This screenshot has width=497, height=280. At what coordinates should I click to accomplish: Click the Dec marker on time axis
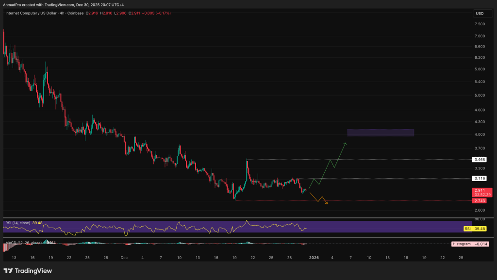(124, 257)
